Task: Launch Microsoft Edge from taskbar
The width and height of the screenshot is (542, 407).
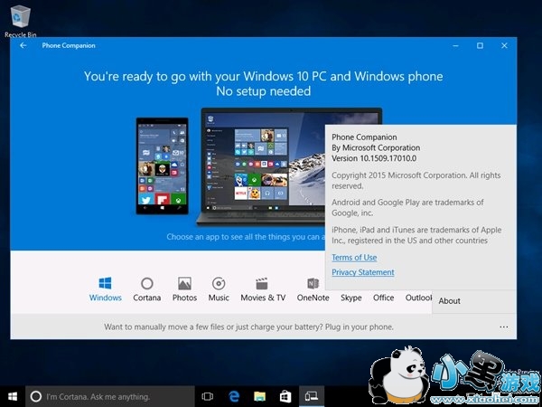Action: (234, 397)
